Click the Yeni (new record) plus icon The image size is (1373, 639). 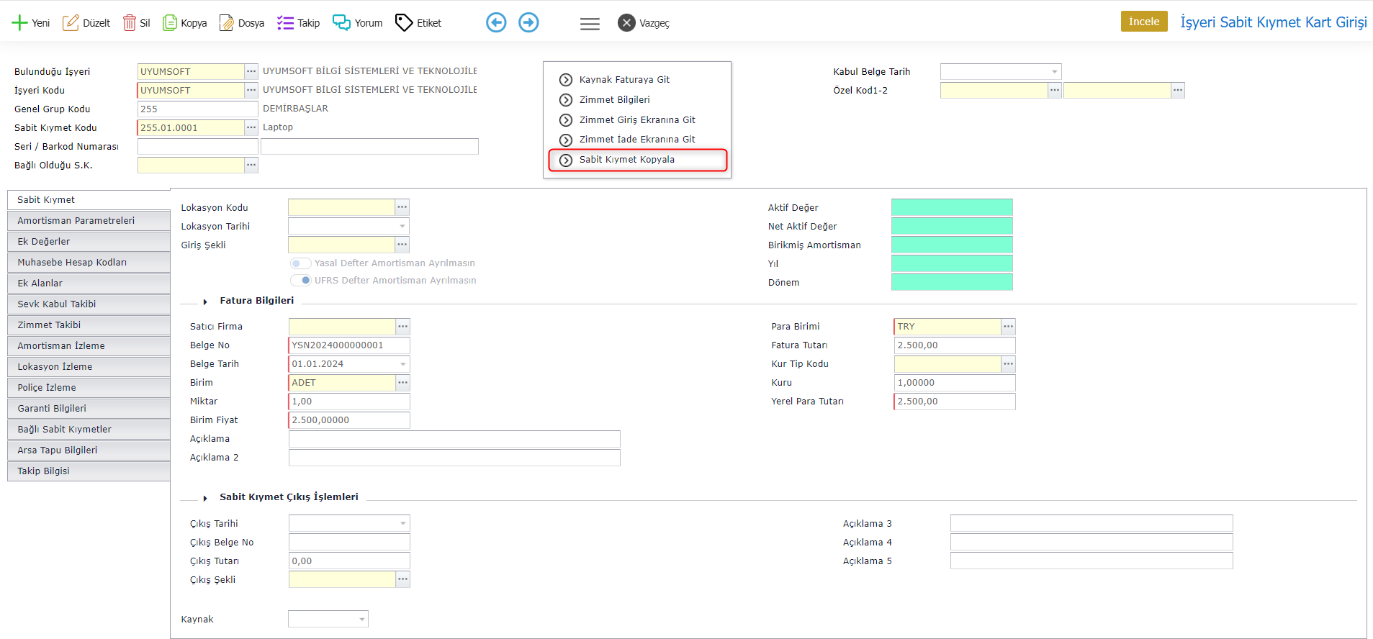tap(19, 23)
